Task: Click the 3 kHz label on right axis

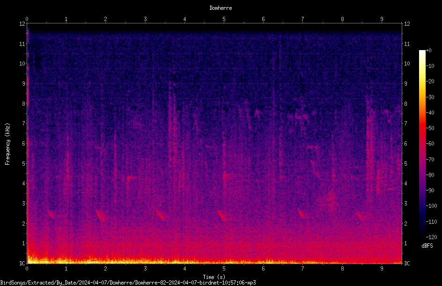Action: point(405,203)
